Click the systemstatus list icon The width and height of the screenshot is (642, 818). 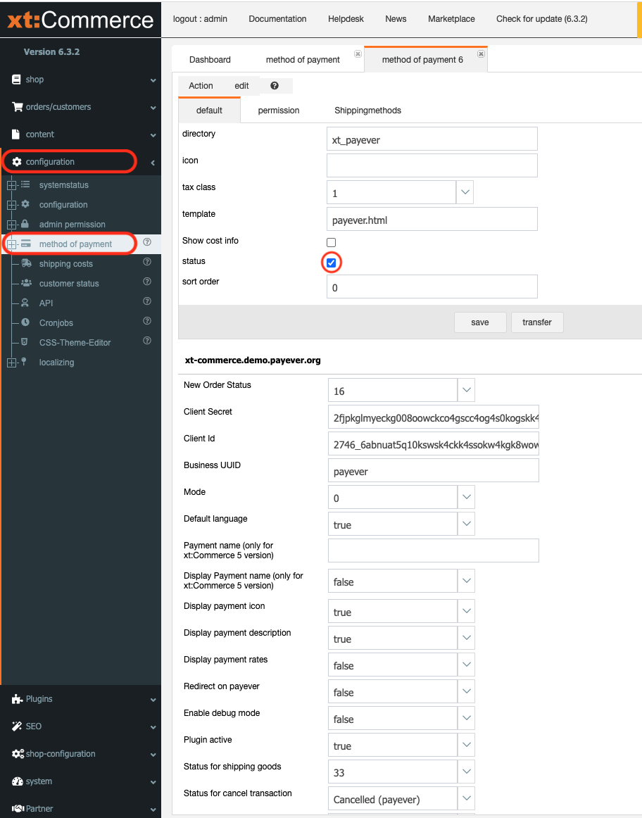(25, 184)
